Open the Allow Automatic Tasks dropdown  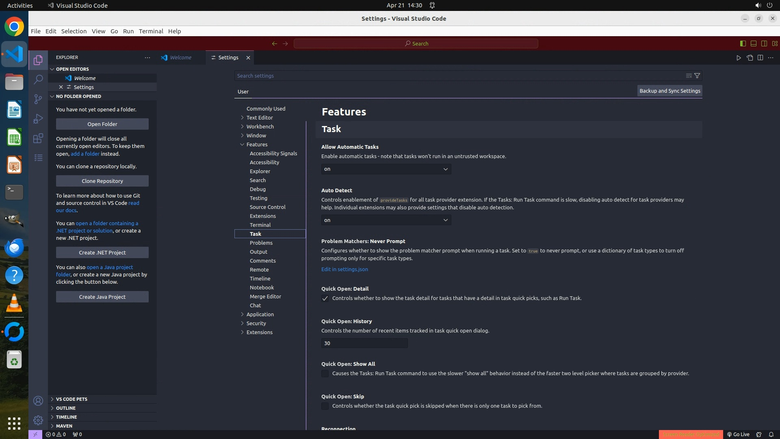[x=386, y=169]
